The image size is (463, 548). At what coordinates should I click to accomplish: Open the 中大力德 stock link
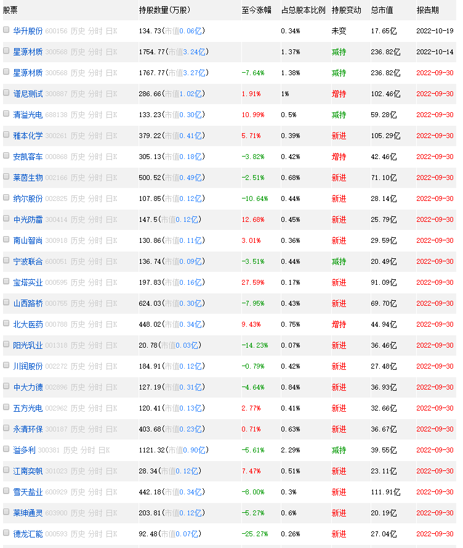point(28,388)
